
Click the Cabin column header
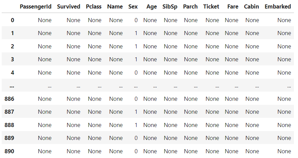pyautogui.click(x=251, y=6)
